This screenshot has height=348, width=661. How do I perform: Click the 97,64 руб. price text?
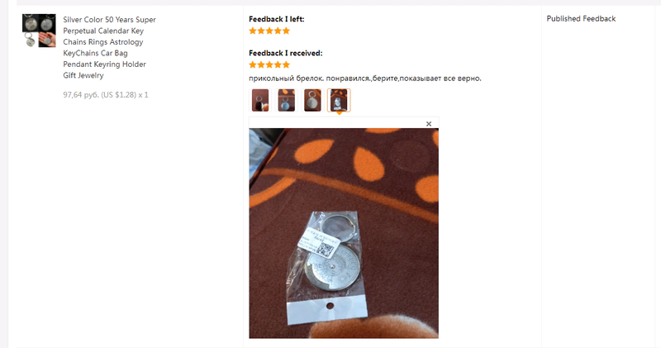coord(78,94)
